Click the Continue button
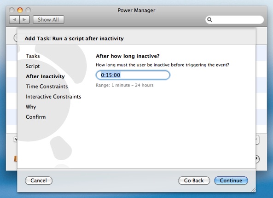This screenshot has width=273, height=198. (231, 181)
